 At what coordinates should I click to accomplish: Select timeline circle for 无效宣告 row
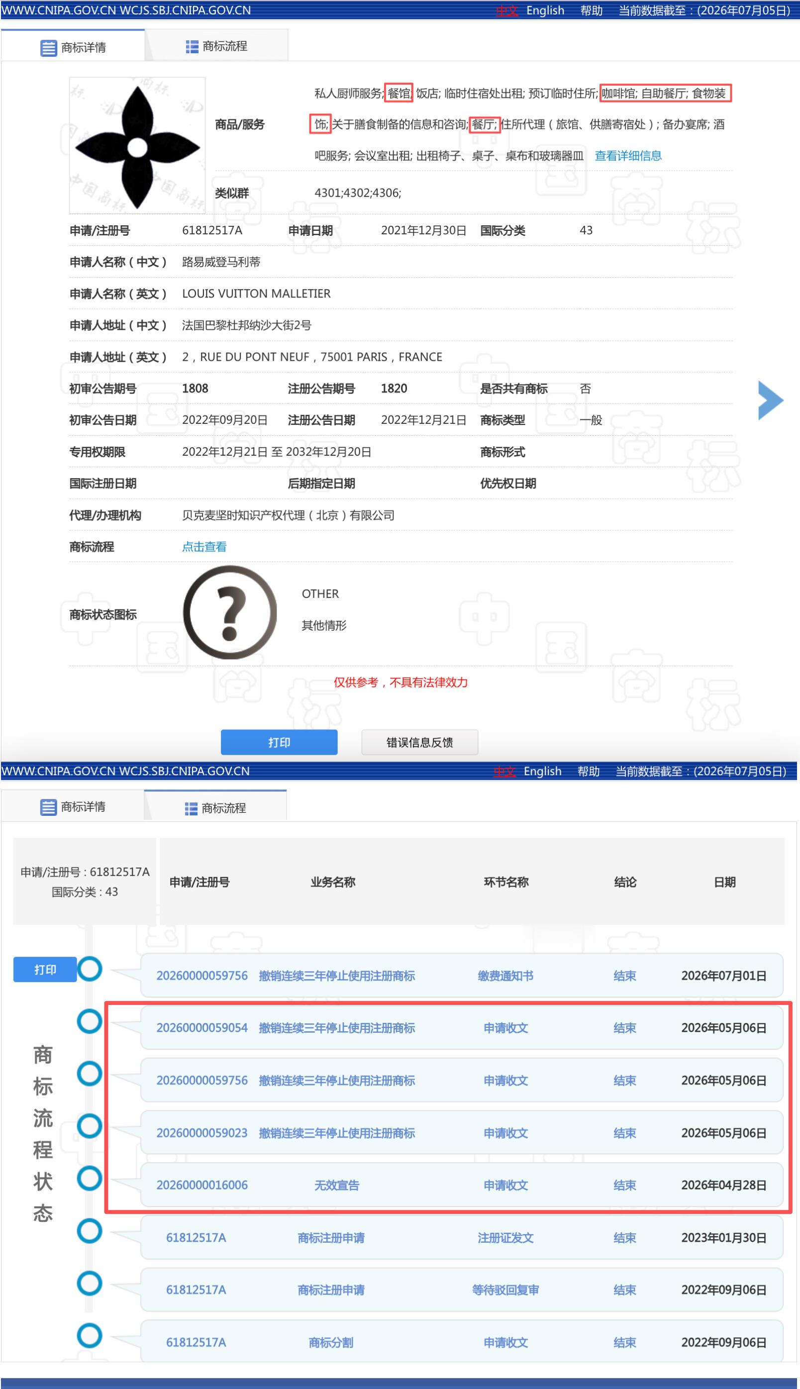pos(90,1178)
